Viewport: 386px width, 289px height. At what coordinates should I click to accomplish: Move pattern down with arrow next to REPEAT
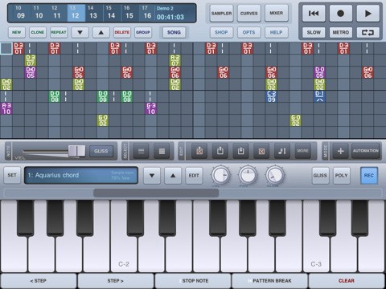point(80,33)
